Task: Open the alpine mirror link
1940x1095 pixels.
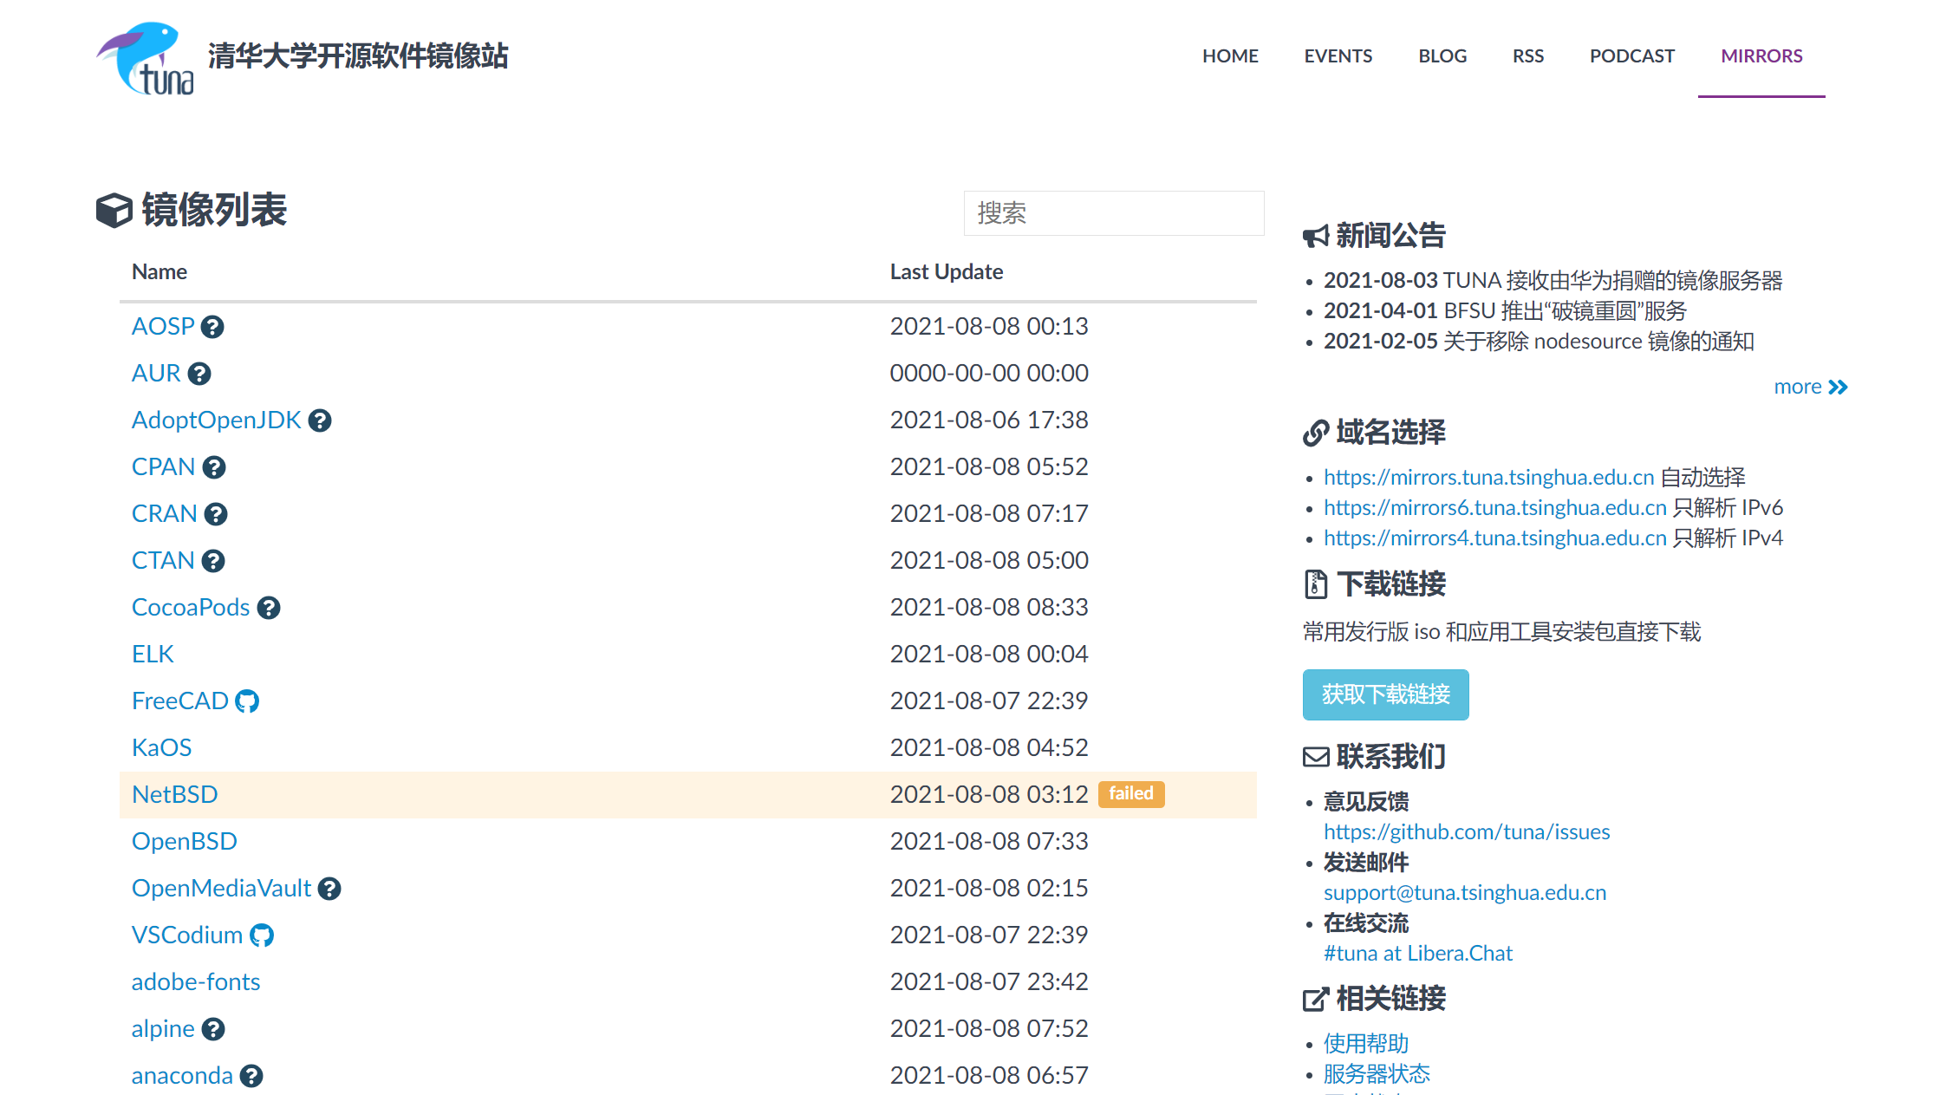Action: (163, 1028)
